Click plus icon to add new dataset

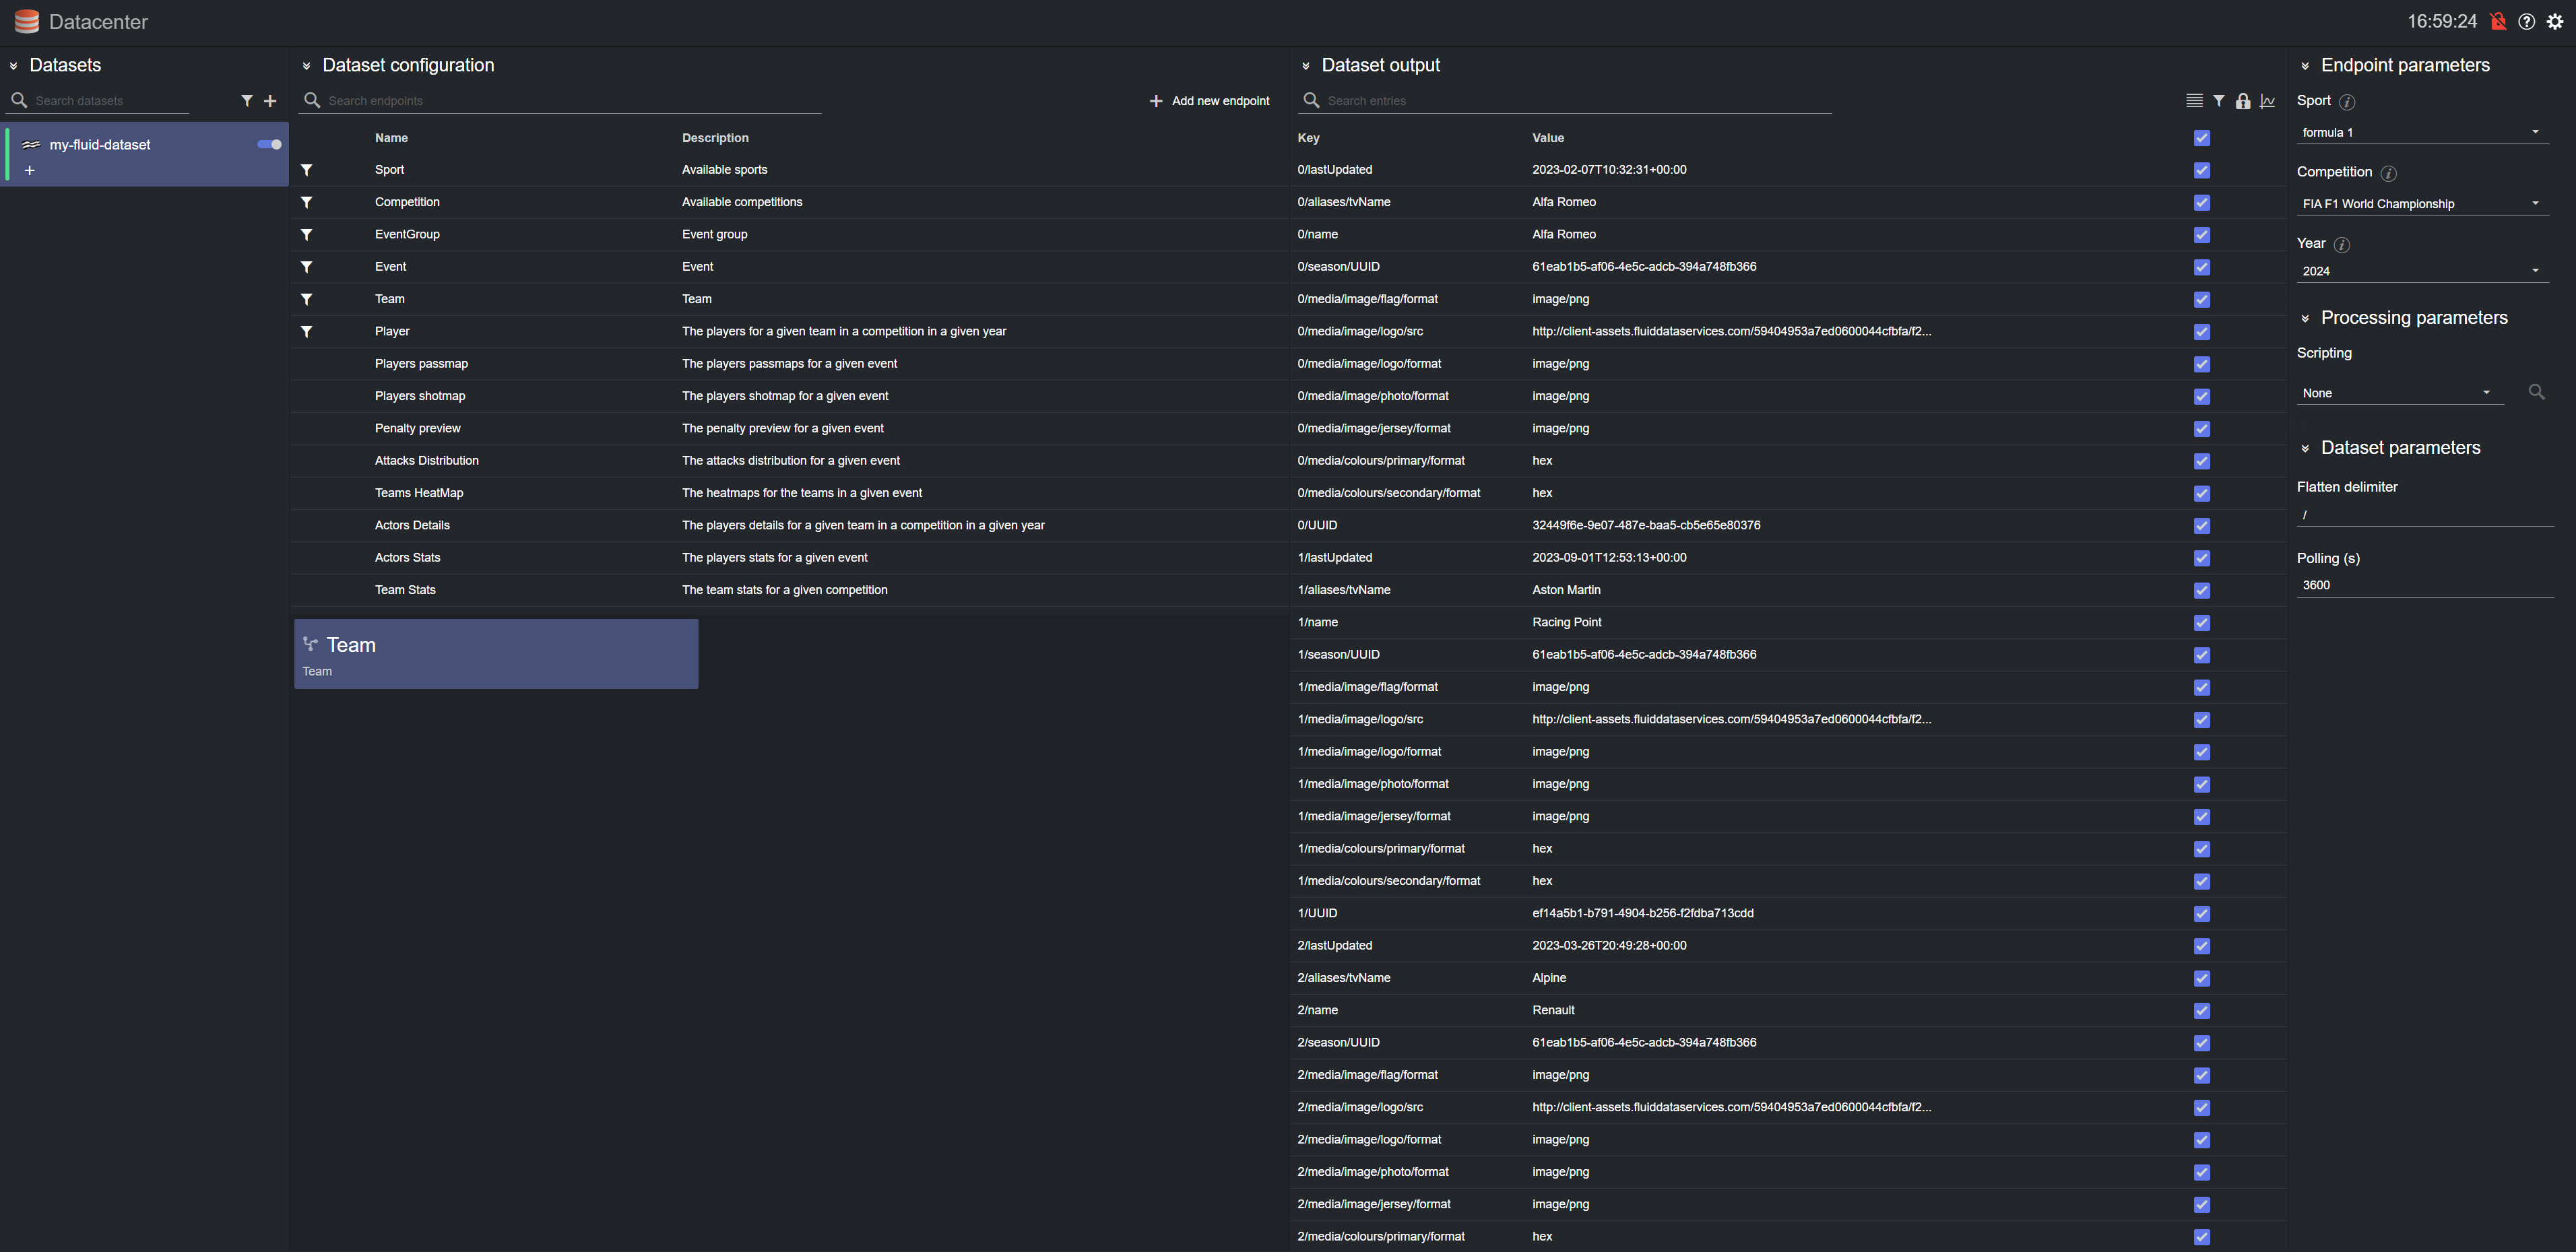(270, 101)
